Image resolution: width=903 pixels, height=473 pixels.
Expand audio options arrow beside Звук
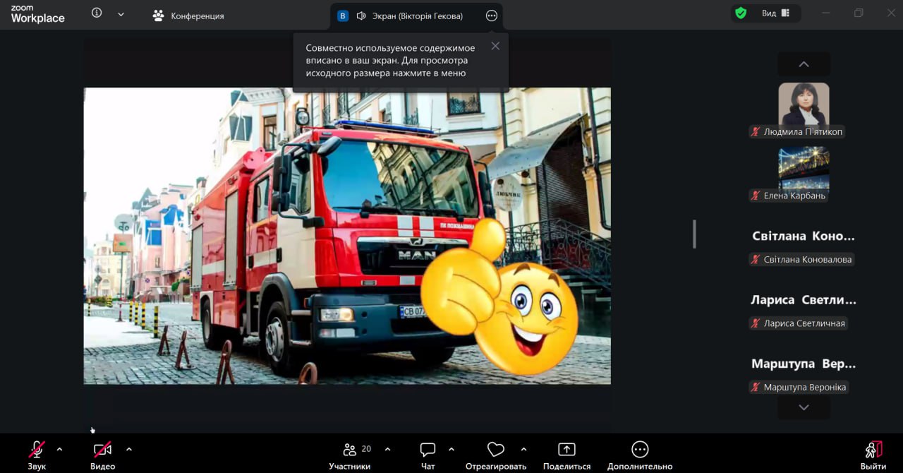(59, 449)
